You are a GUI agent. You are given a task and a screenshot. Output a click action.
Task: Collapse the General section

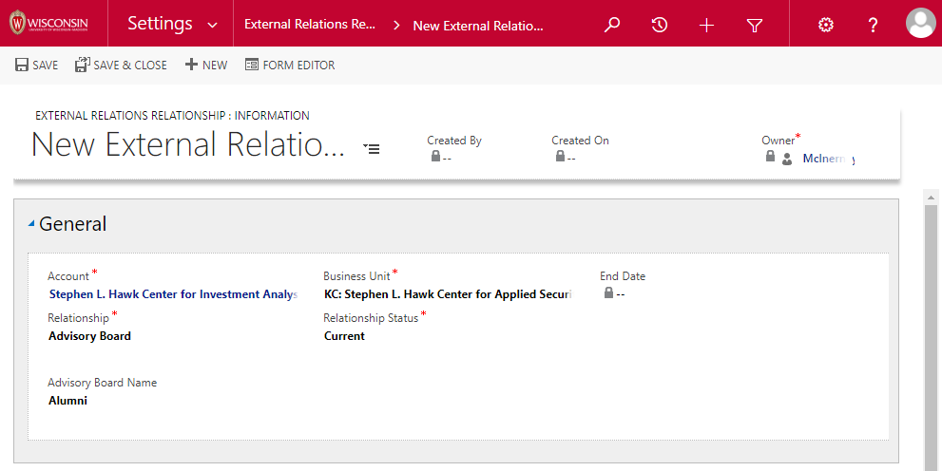(31, 224)
